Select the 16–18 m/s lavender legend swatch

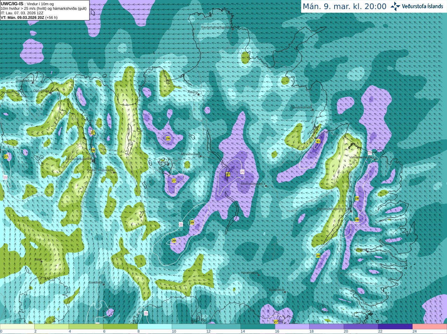[292, 327]
